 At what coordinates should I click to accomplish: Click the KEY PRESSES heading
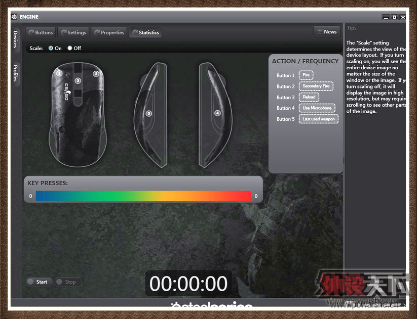click(48, 183)
